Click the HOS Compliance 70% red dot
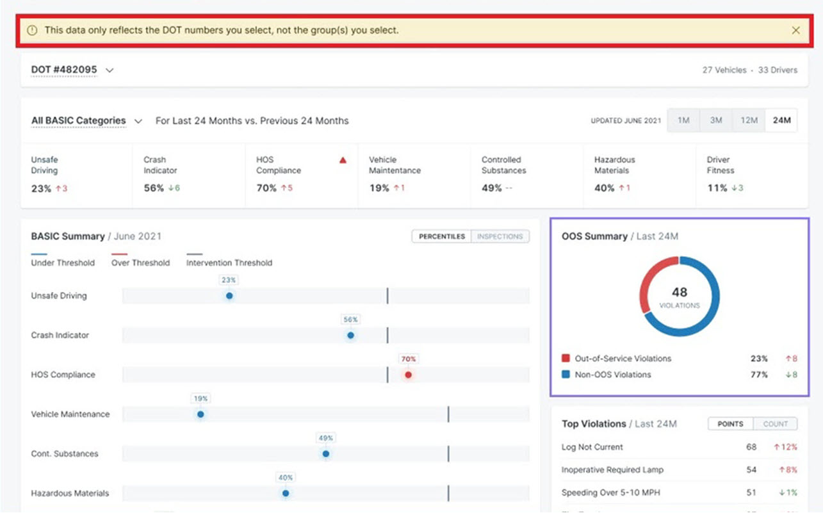 point(408,375)
